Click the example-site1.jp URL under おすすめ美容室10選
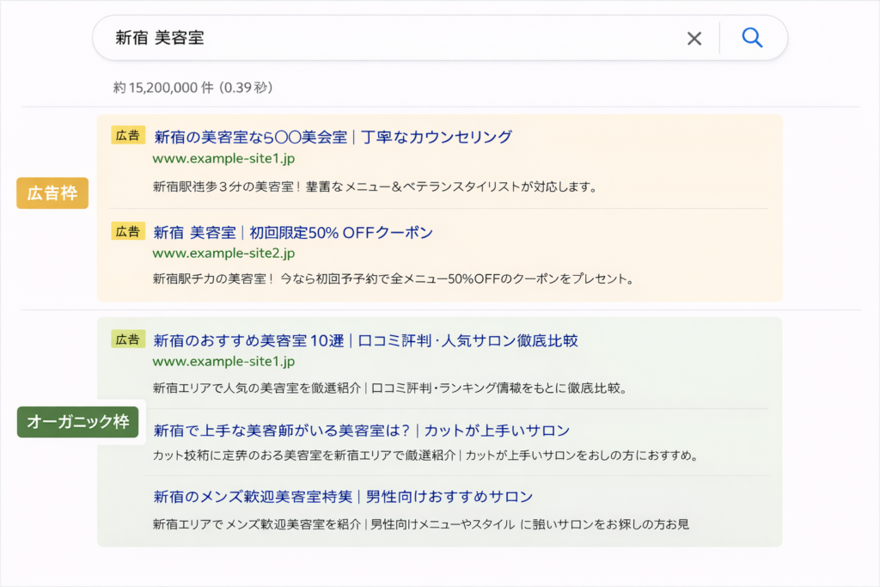 click(x=223, y=362)
